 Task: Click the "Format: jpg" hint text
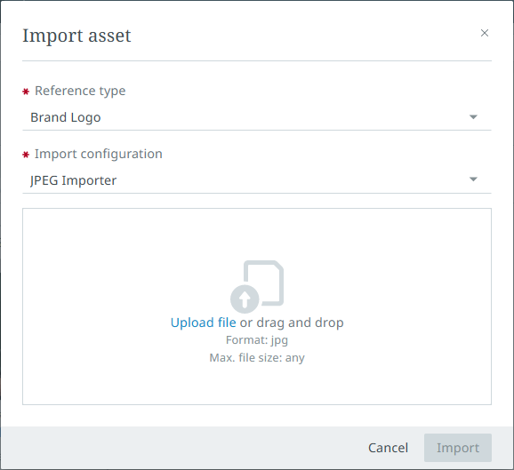click(x=257, y=340)
